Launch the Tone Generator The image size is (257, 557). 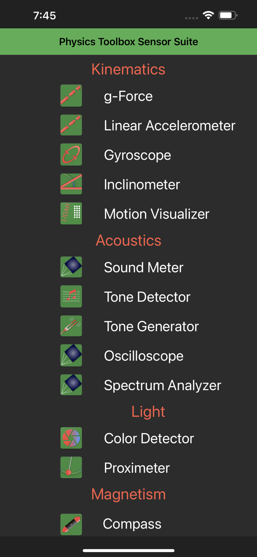pyautogui.click(x=151, y=326)
